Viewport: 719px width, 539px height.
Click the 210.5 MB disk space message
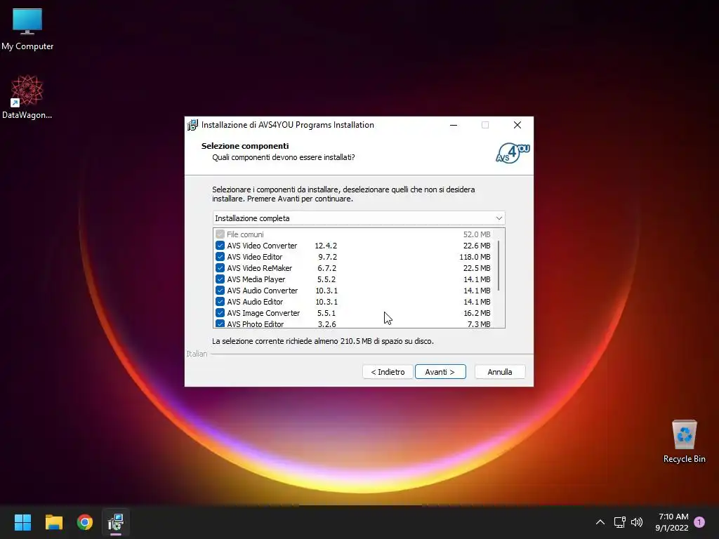tap(323, 341)
